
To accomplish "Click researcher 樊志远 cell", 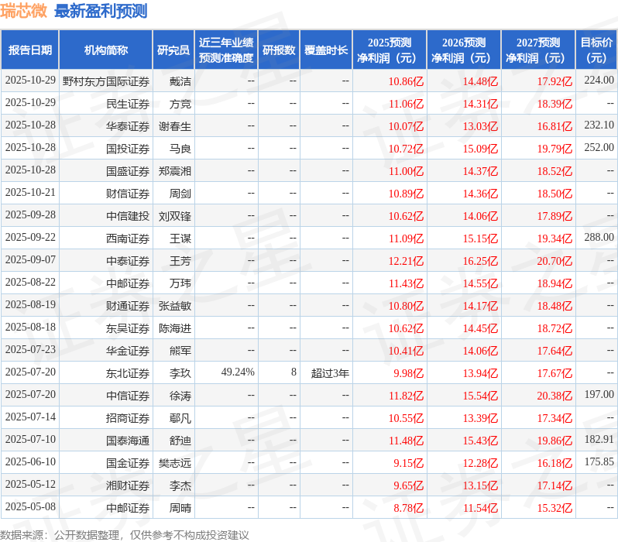I will pos(174,464).
